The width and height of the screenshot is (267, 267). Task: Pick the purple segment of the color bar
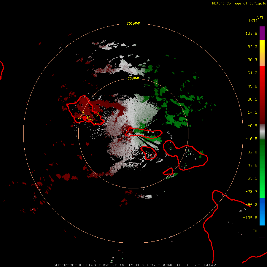[x=262, y=33]
